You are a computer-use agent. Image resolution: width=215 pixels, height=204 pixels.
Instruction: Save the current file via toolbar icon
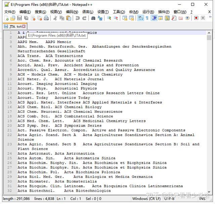[19, 18]
